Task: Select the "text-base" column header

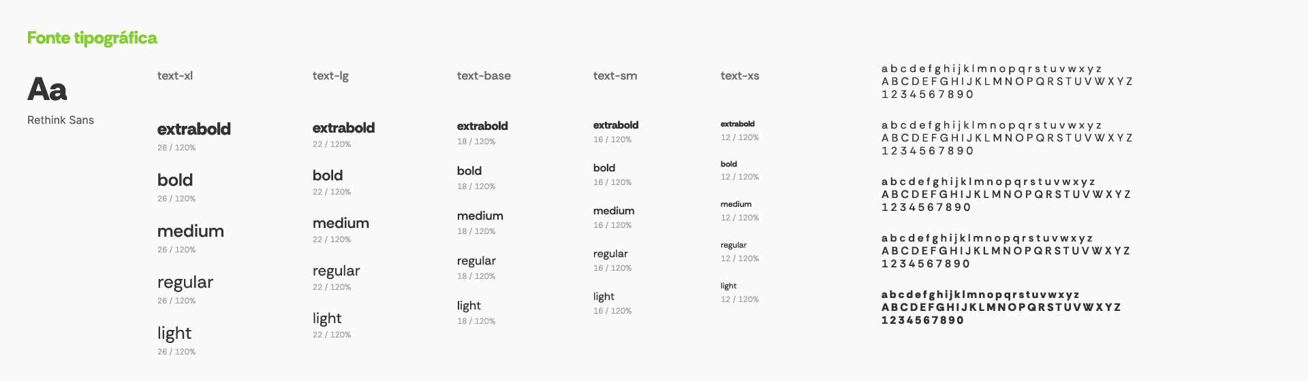Action: 484,76
